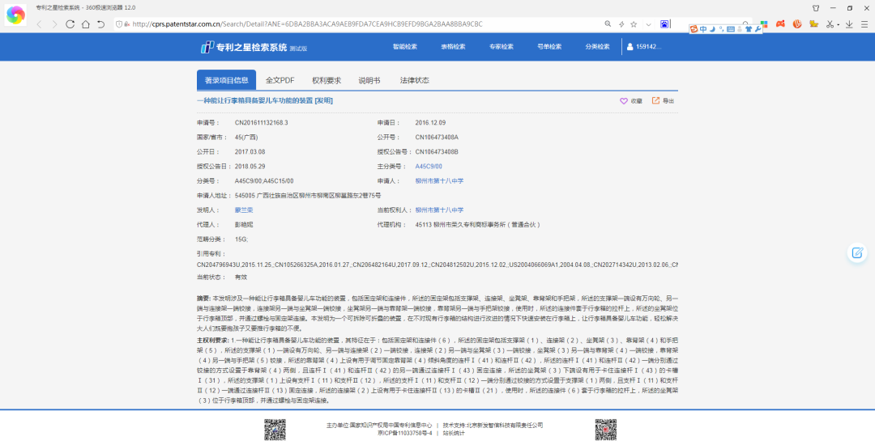Viewport: 875px width, 445px height.
Task: Click the floating edit note icon at right
Action: coord(856,253)
